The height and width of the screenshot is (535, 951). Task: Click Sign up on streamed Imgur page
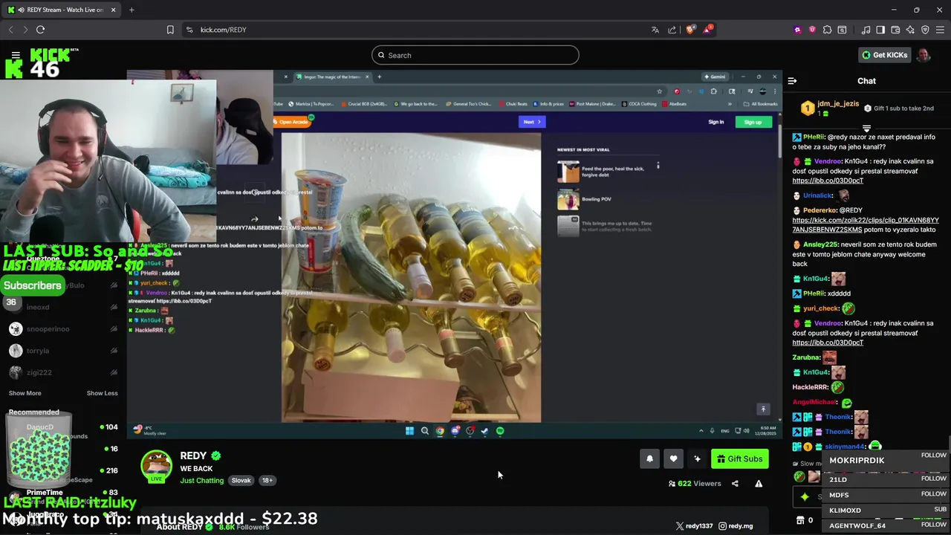[x=753, y=122]
